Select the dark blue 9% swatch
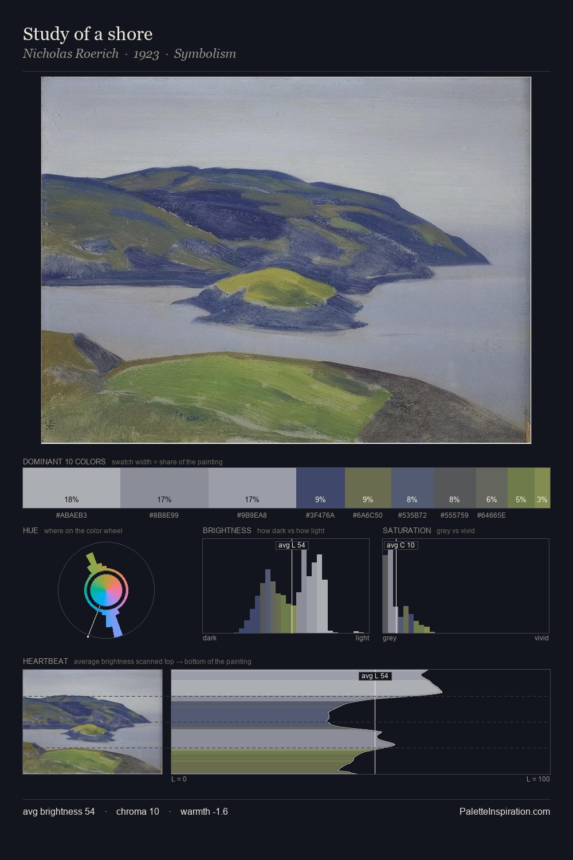The width and height of the screenshot is (573, 860). (320, 488)
